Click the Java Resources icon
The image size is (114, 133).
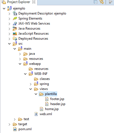click(15, 28)
